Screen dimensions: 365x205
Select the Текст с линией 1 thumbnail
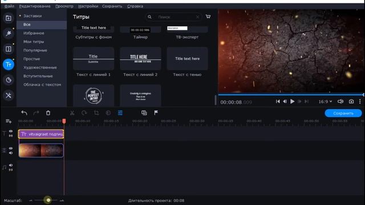pos(94,59)
